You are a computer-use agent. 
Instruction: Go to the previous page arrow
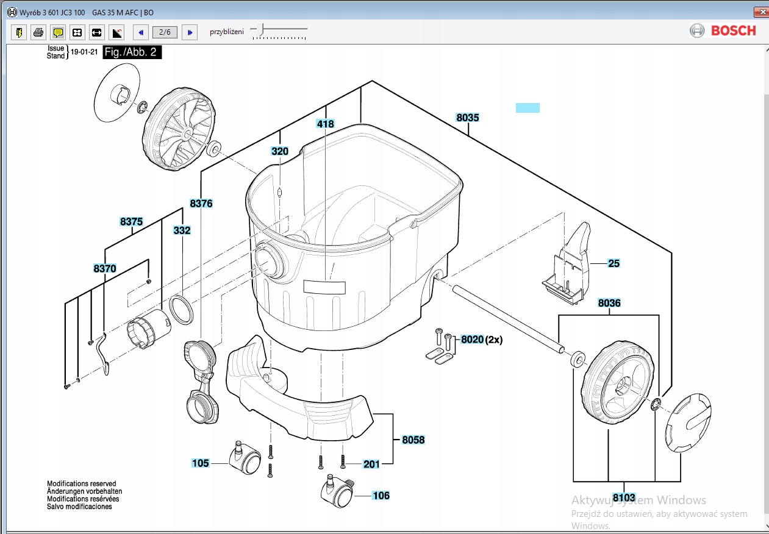[141, 32]
